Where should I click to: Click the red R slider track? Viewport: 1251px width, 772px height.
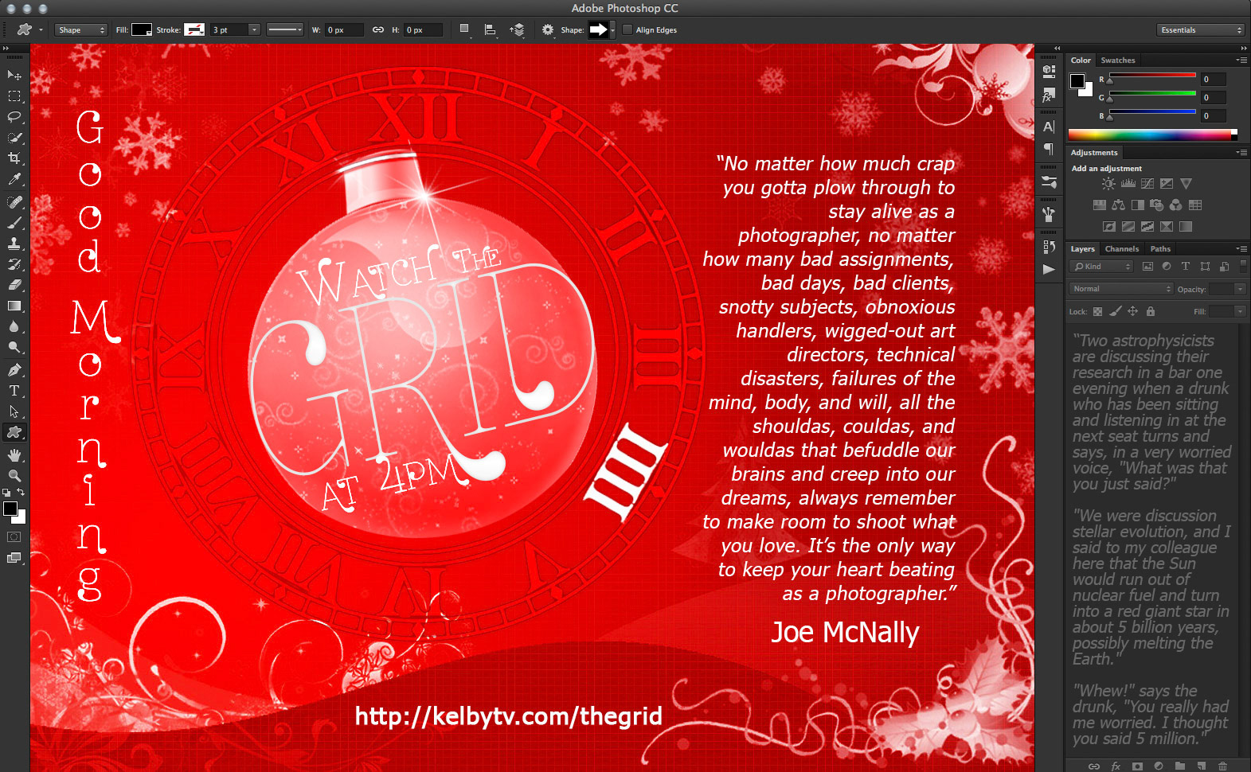pos(1153,75)
